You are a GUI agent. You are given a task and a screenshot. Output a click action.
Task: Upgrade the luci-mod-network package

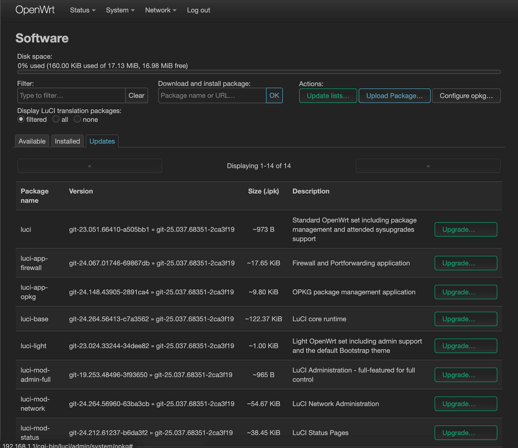pyautogui.click(x=466, y=404)
